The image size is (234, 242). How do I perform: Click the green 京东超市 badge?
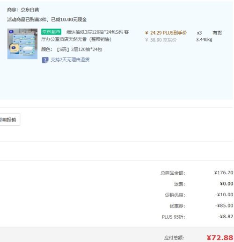click(51, 32)
